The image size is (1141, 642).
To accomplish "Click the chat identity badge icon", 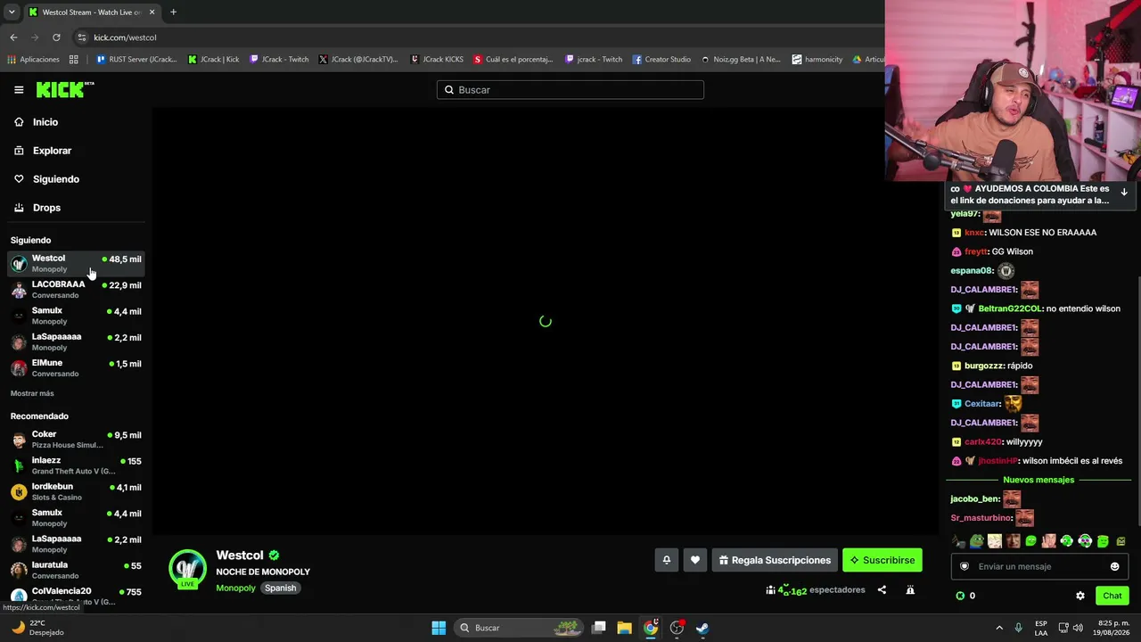I will click(x=964, y=566).
